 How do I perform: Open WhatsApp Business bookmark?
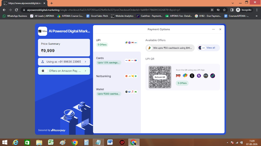[15, 16]
